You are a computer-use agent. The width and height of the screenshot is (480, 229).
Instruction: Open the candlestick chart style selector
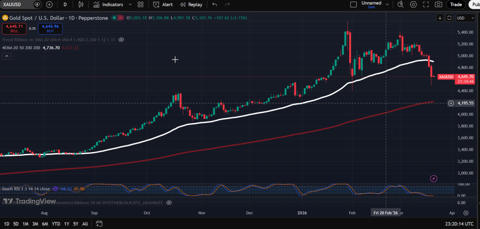pos(81,5)
